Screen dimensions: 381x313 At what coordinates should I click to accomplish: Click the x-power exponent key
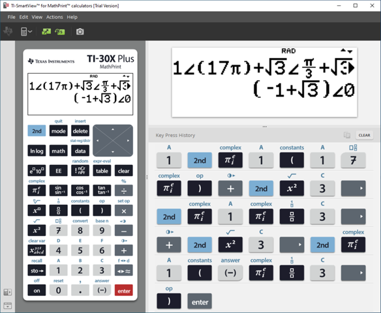click(37, 211)
